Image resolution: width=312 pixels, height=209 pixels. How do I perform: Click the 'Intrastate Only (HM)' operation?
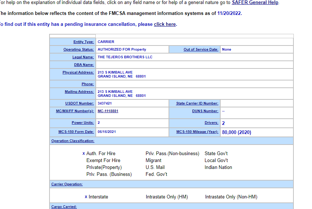coord(167,197)
